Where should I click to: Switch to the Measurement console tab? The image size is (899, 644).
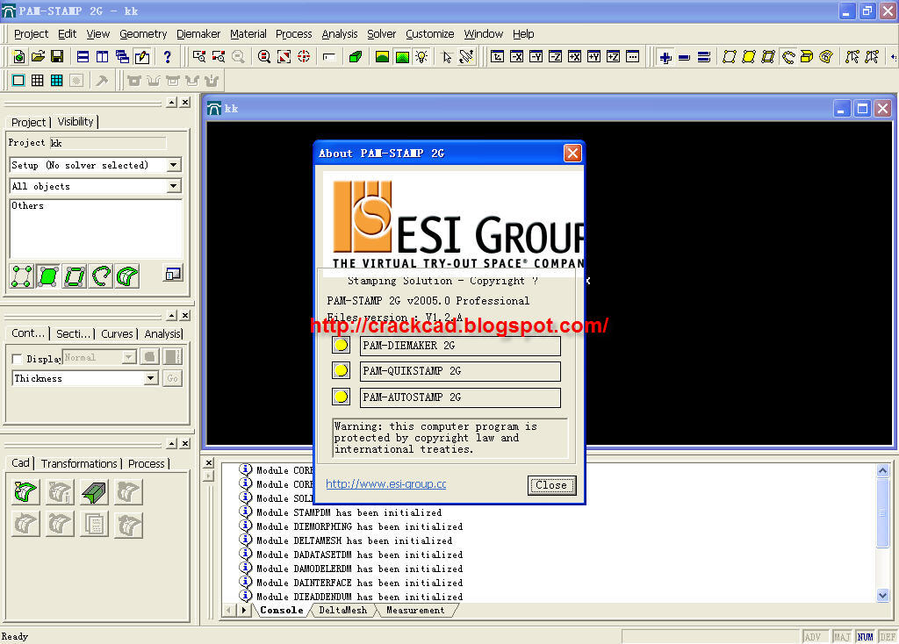[415, 610]
